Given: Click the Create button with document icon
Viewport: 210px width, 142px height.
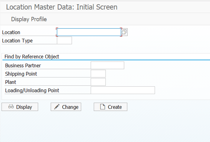Looking at the screenshot, I should [111, 107].
